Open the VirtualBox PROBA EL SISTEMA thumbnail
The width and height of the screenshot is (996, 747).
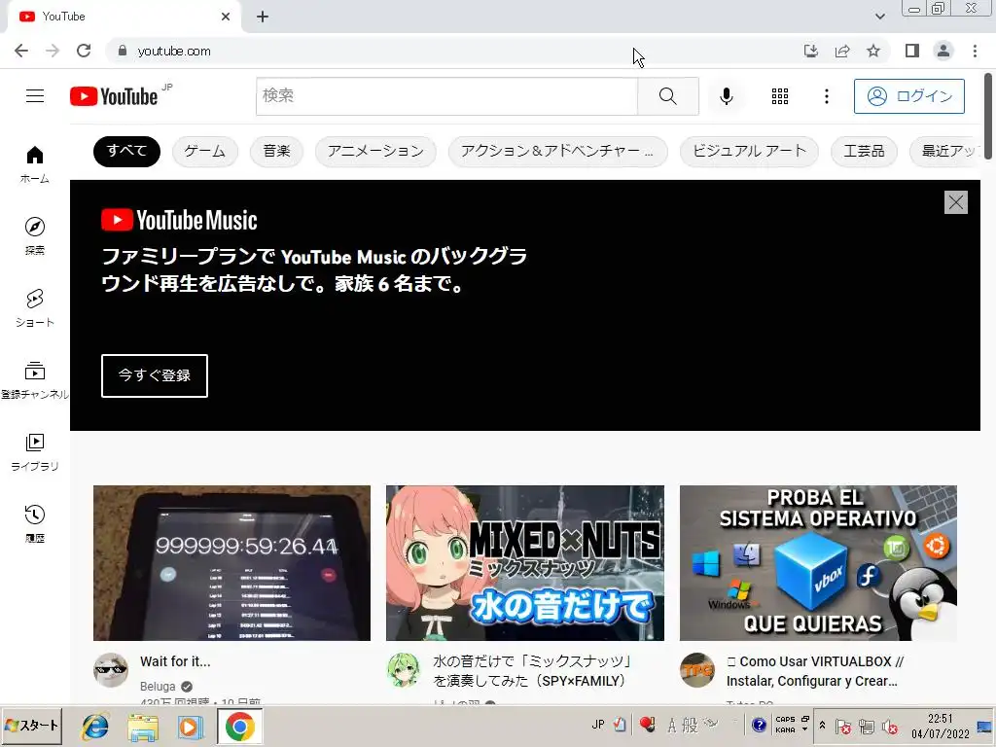coord(818,563)
